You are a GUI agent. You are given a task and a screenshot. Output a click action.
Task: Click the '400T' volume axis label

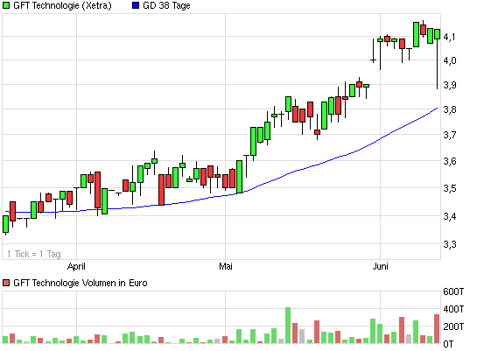[453, 309]
